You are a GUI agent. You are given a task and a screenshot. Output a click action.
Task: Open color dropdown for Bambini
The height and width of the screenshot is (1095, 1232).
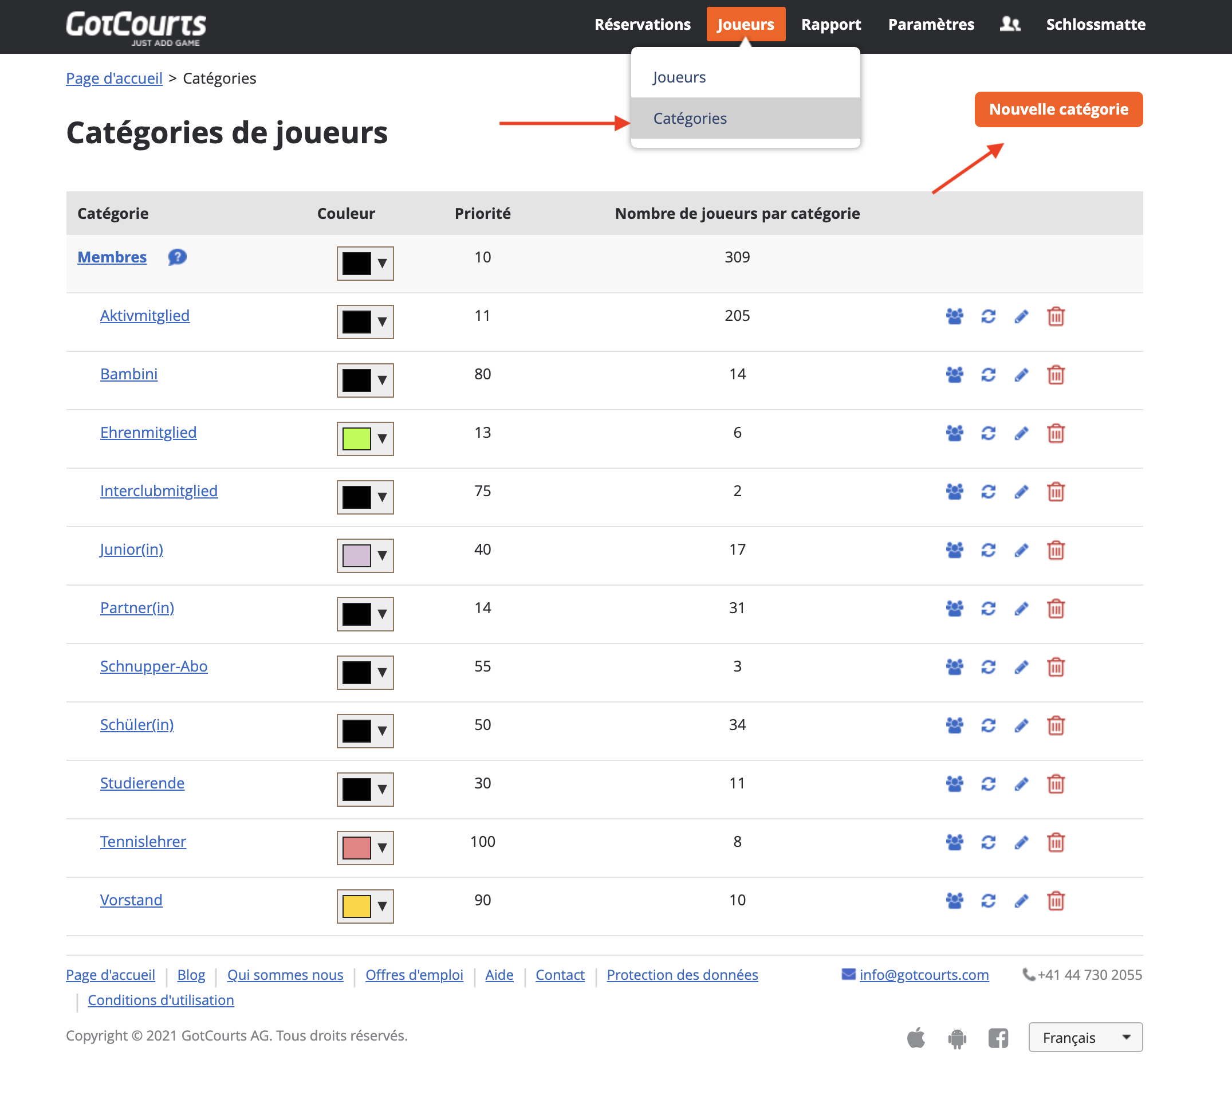click(x=365, y=380)
